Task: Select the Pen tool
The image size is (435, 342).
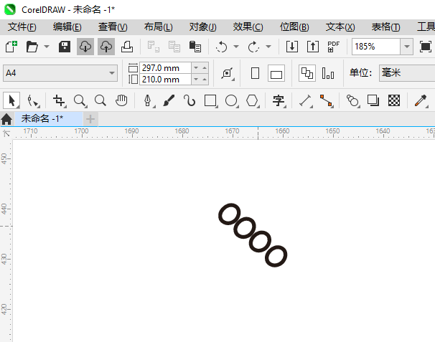Action: coord(149,100)
